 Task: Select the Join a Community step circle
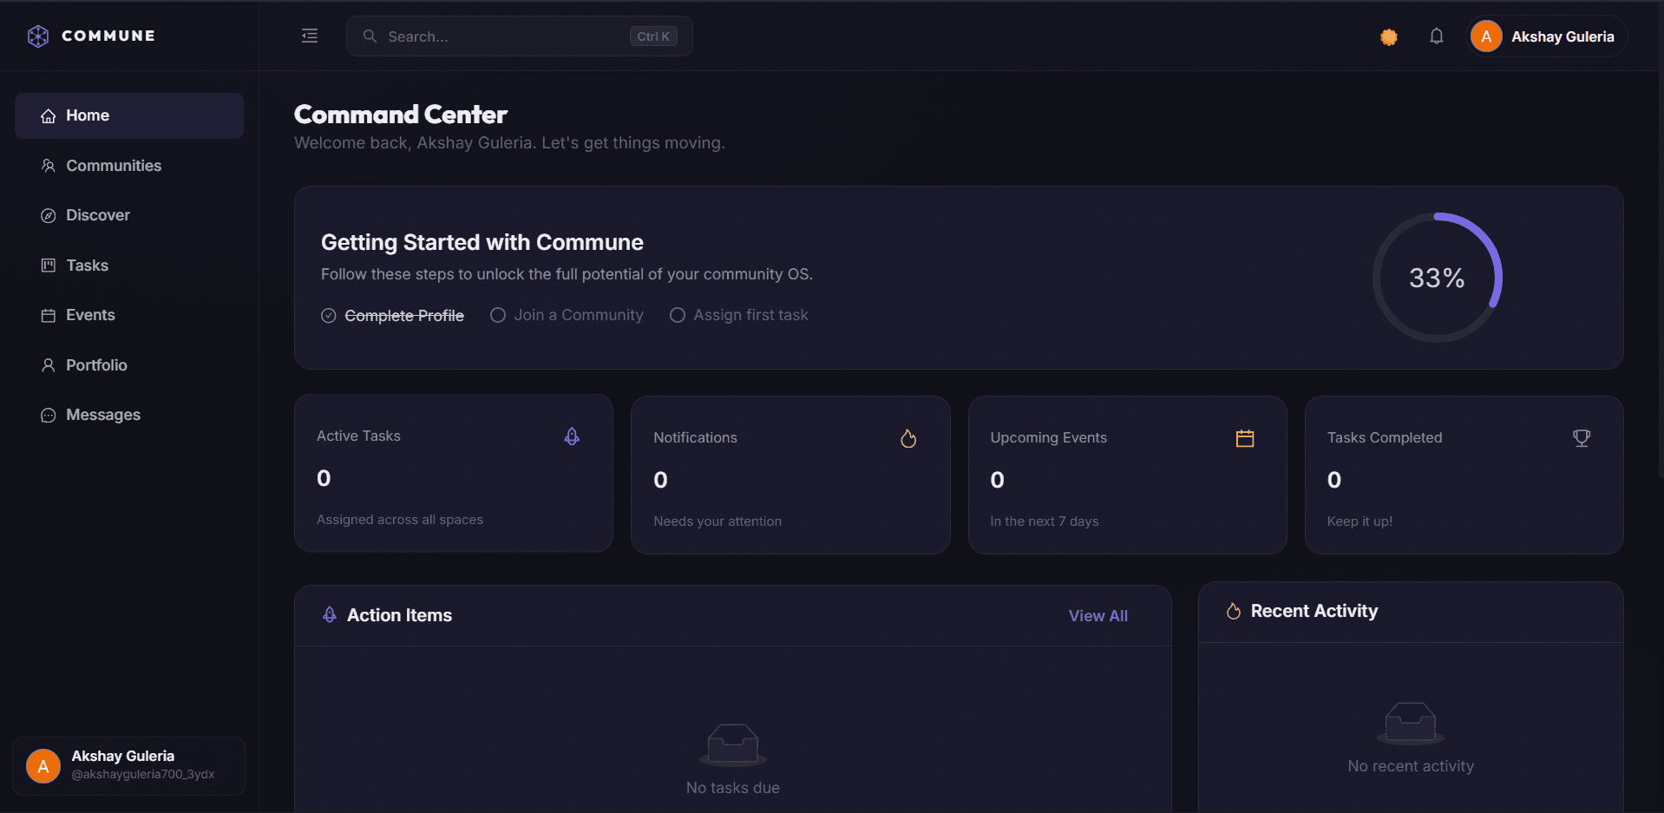point(498,315)
